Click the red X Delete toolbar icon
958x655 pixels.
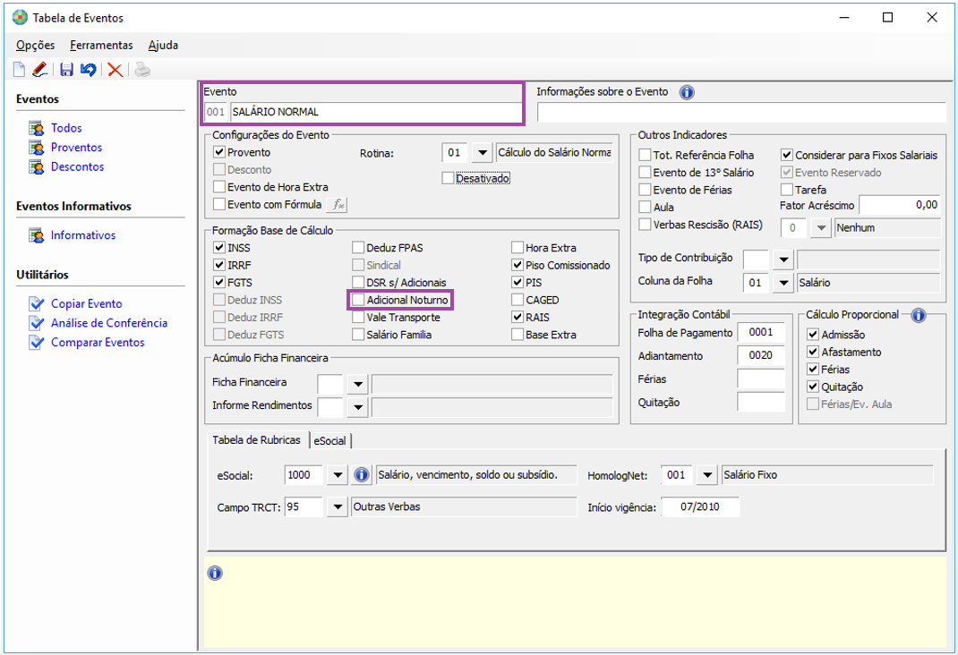115,70
